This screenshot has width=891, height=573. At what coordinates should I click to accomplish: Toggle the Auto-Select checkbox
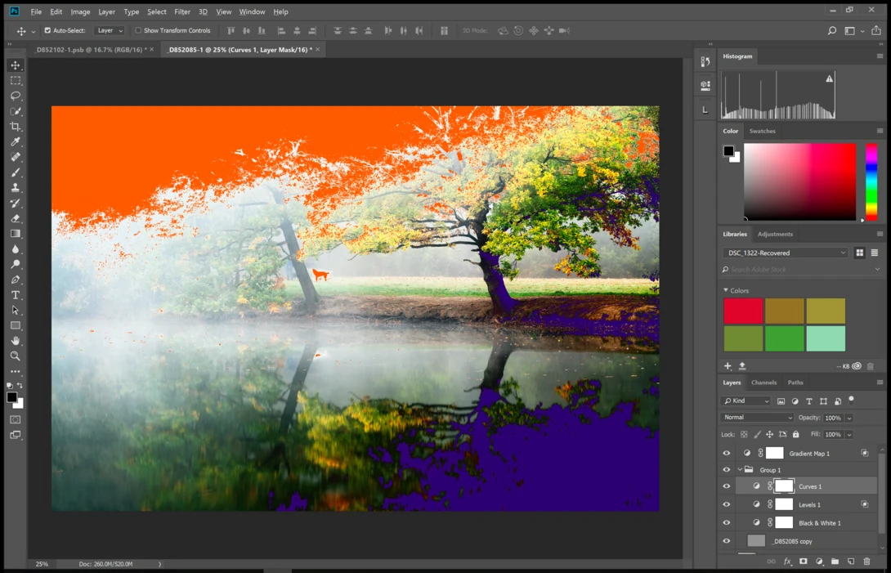(47, 31)
